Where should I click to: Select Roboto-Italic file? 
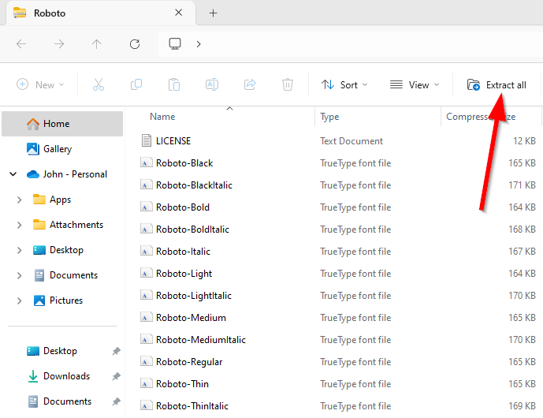click(183, 252)
